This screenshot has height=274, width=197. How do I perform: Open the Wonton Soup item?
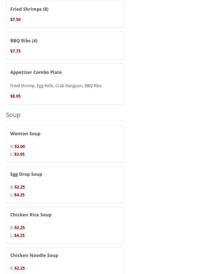[25, 133]
